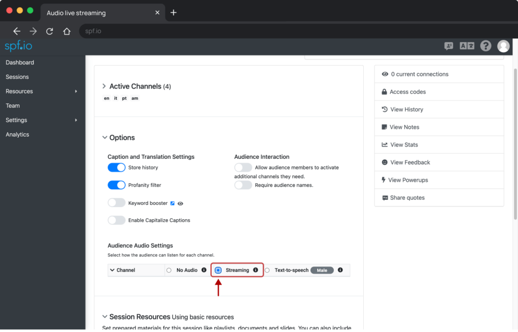This screenshot has height=332, width=518.
Task: Disable the Profanity filter toggle
Action: [116, 185]
